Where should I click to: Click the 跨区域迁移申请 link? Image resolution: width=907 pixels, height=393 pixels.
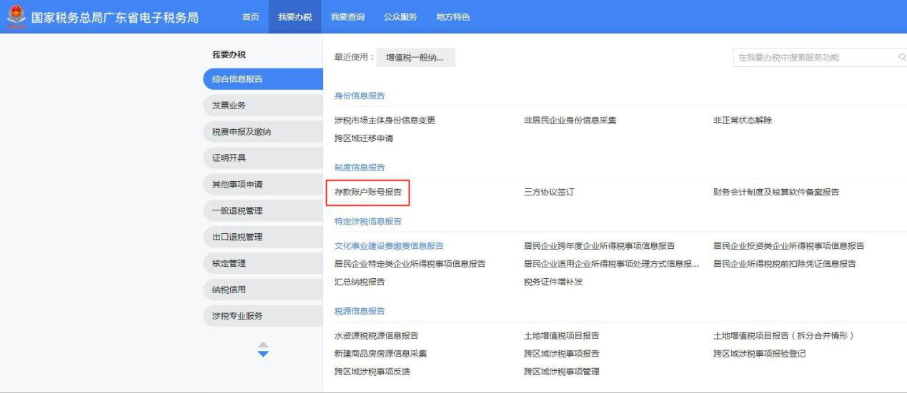[364, 138]
